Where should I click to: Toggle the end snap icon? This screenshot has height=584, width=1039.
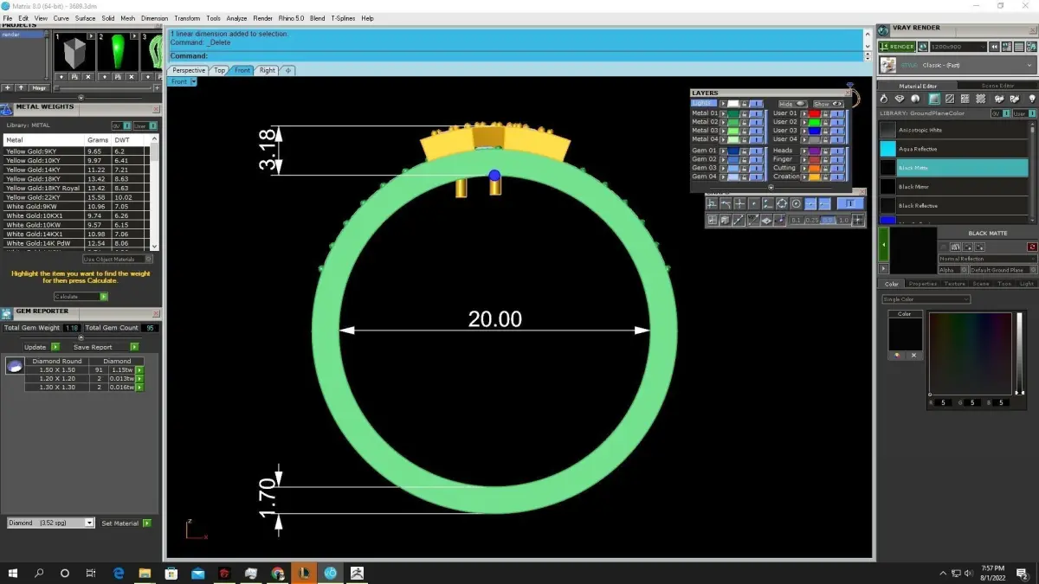point(824,203)
